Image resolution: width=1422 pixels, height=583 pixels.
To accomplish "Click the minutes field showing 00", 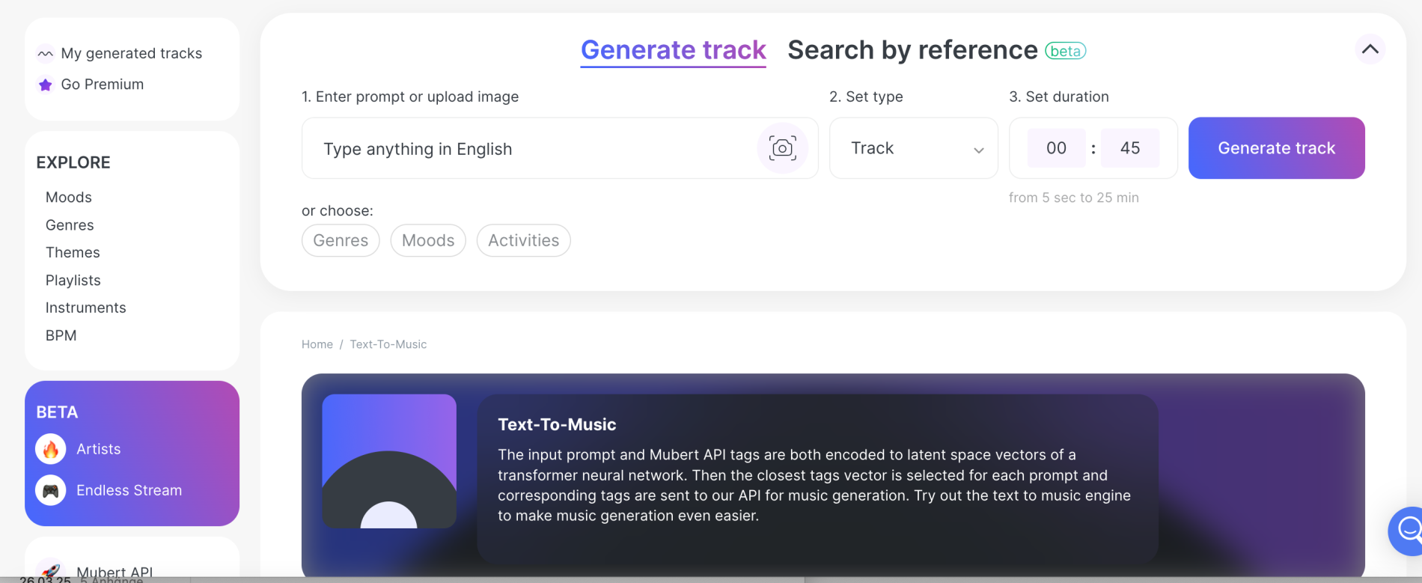I will click(x=1056, y=148).
